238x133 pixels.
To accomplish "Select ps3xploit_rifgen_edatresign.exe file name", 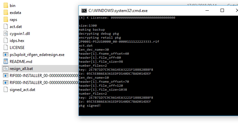I will pos(37,55).
